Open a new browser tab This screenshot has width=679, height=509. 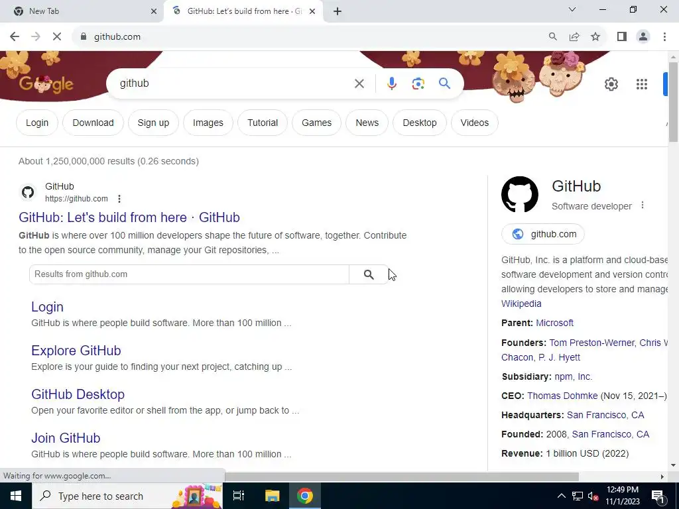tap(338, 11)
